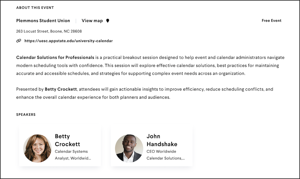Open Betty Crockett's speaker card

[60, 146]
